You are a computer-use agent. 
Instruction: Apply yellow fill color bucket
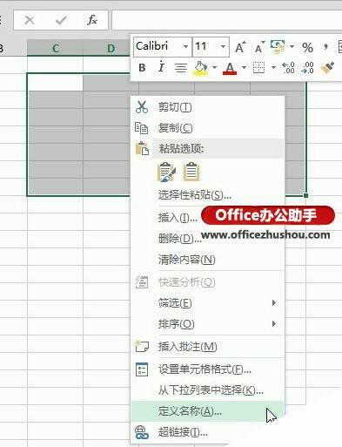click(x=201, y=68)
